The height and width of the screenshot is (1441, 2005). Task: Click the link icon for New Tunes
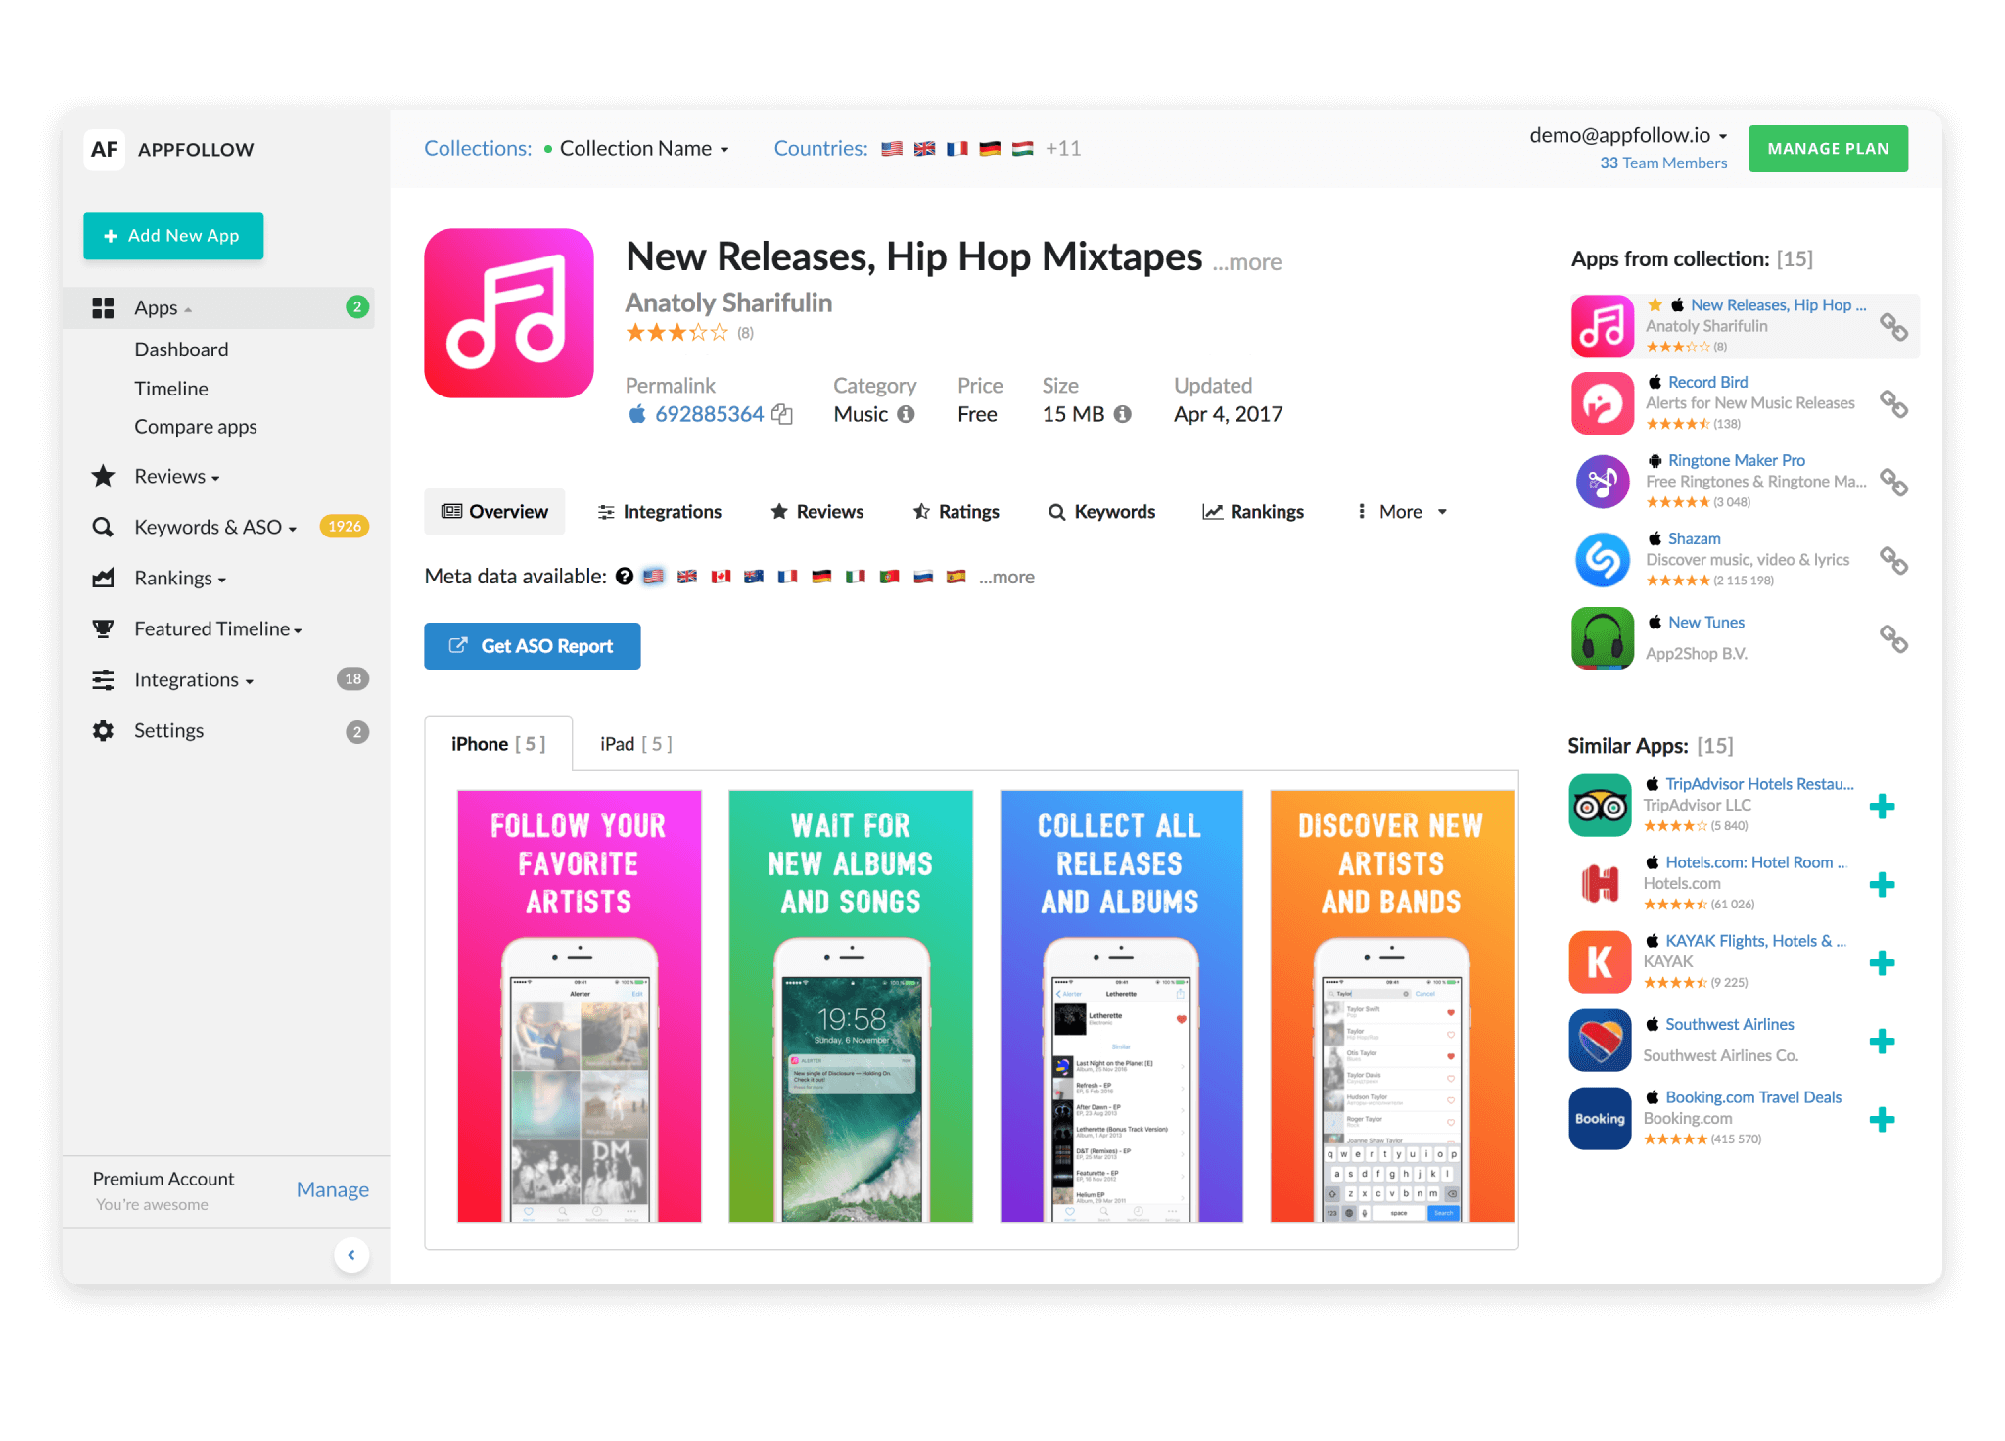[1893, 638]
